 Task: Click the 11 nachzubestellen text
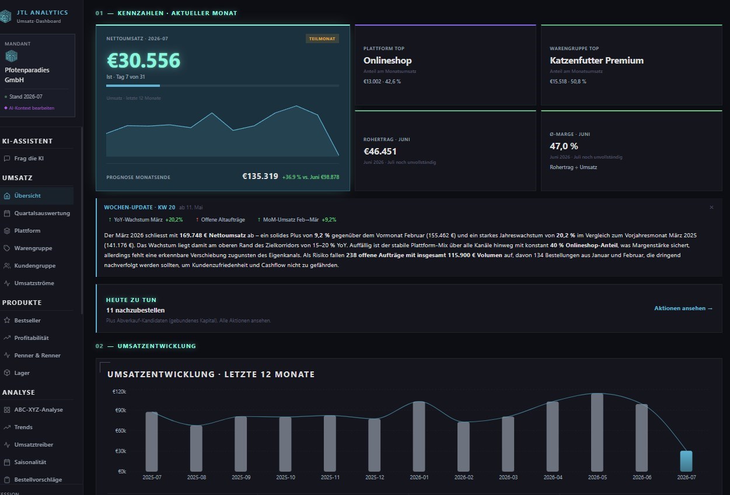(x=135, y=310)
